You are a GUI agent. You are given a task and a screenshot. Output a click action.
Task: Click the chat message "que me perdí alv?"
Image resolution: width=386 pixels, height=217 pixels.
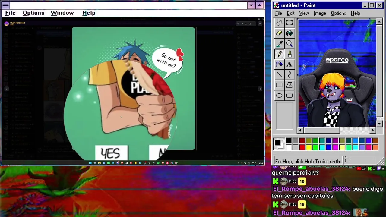(295, 173)
